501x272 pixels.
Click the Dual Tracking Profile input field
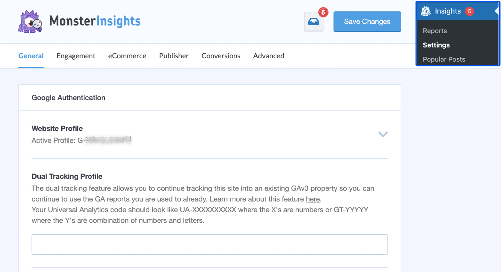pos(210,244)
